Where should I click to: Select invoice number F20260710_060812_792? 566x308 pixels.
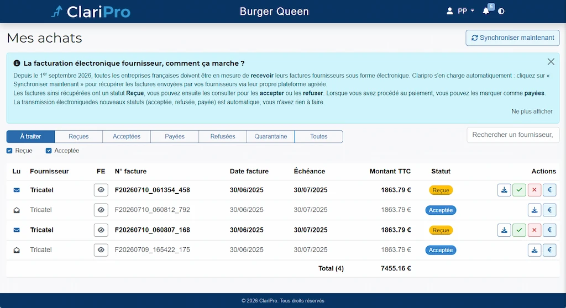click(x=153, y=210)
